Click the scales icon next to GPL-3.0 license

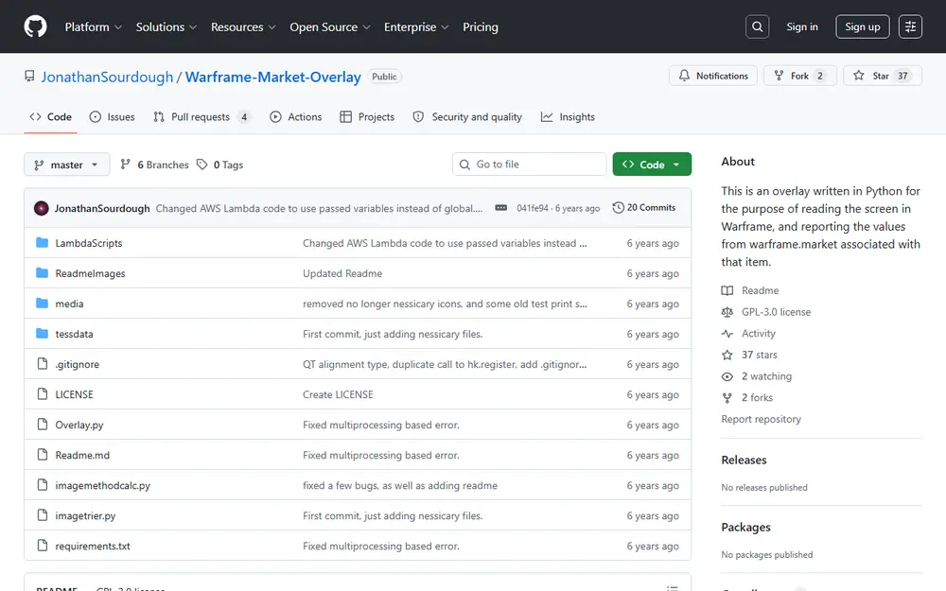(727, 312)
